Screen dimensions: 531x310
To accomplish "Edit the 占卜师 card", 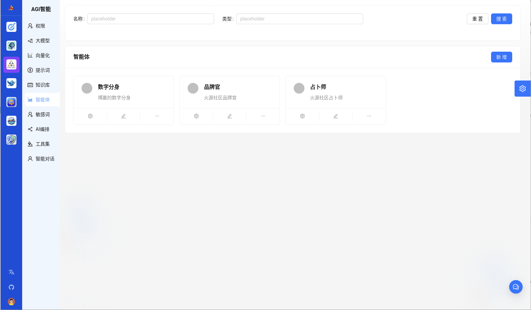I will (x=336, y=116).
